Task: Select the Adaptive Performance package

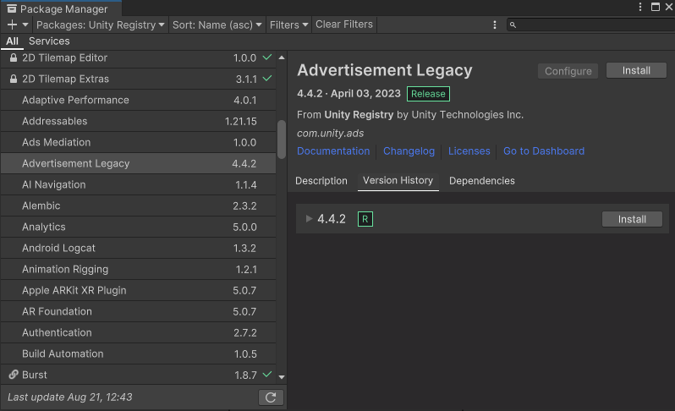Action: (138, 100)
